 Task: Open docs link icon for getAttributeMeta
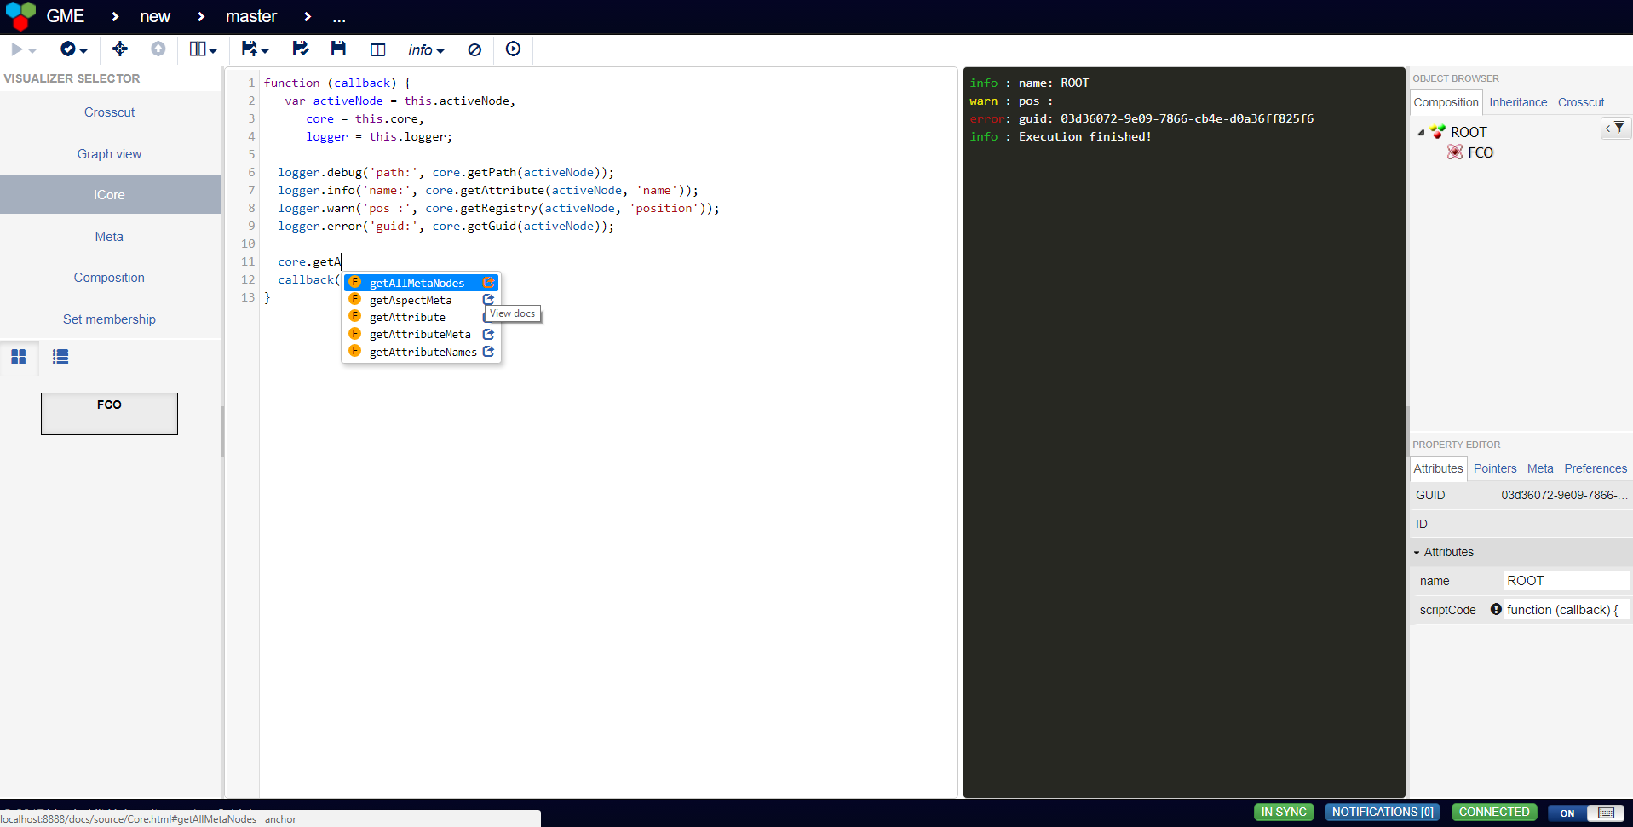[x=489, y=334]
